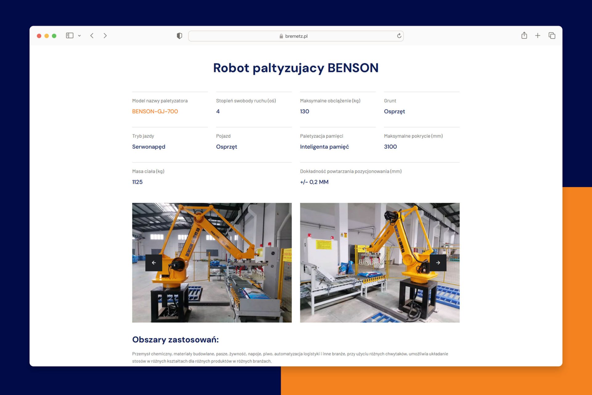Select the Model nazwy paletyzatora label
This screenshot has width=592, height=395.
(160, 101)
